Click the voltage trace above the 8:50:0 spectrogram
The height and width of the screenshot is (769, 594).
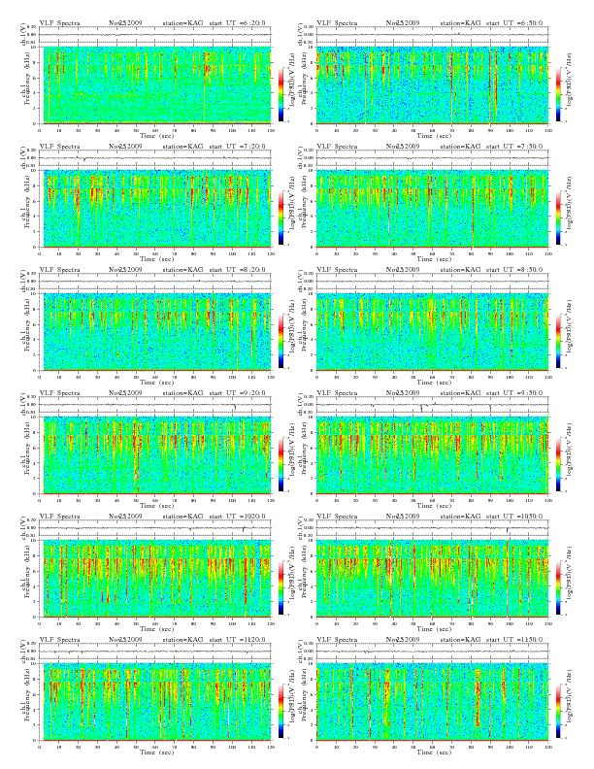432,282
